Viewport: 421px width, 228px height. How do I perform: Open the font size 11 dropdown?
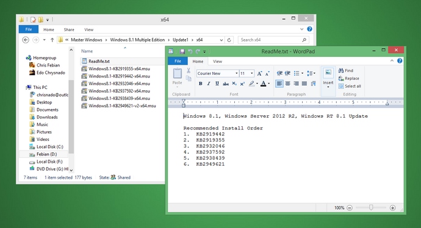tap(251, 74)
